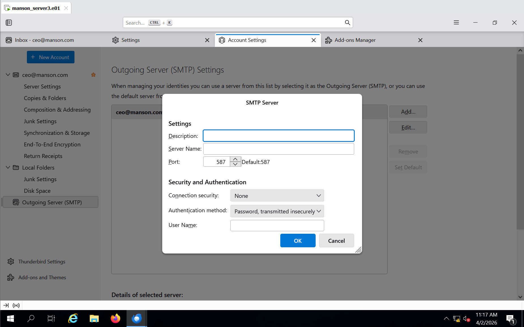The height and width of the screenshot is (327, 524).
Task: Collapse the Local Folders tree
Action: 8,168
